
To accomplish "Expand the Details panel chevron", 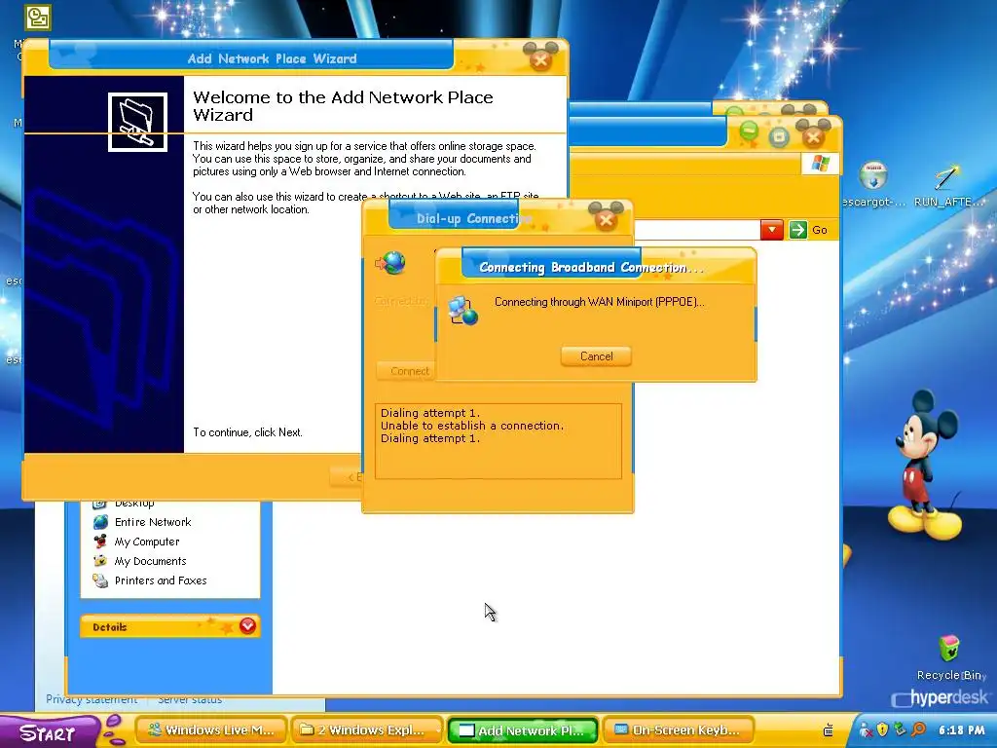I will [x=247, y=626].
